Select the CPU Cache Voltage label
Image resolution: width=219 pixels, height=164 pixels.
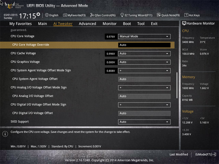pyautogui.click(x=23, y=53)
